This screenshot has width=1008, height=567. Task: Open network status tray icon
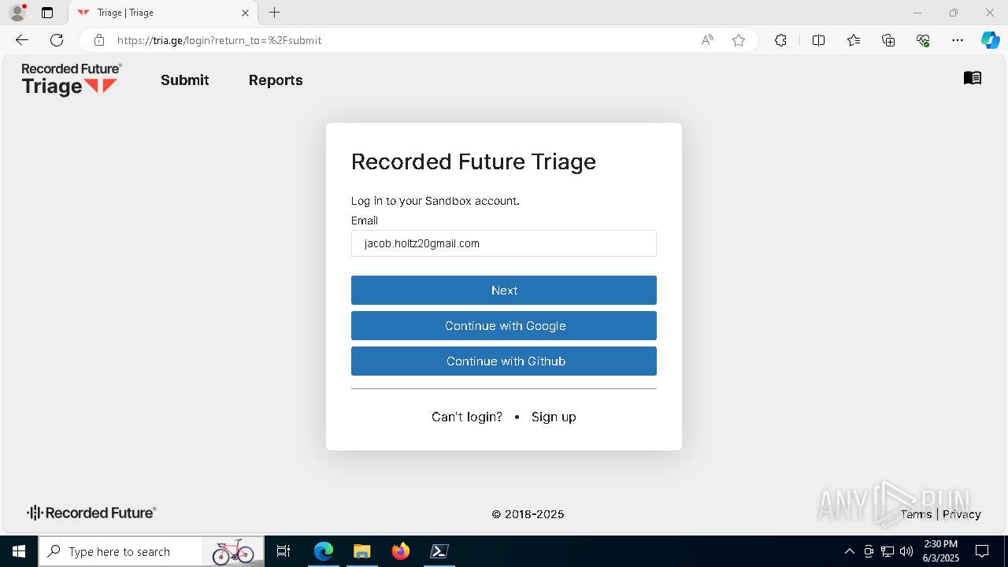coord(888,551)
